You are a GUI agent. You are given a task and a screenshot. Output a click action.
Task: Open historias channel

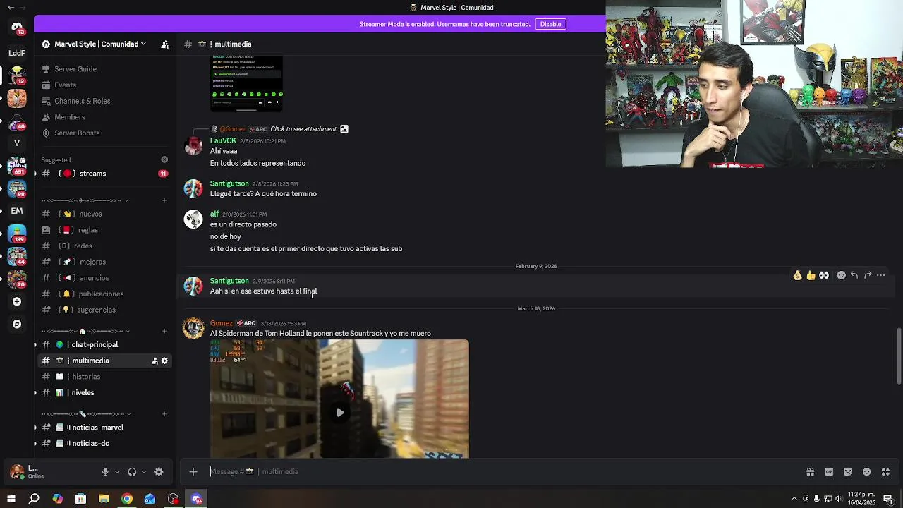[105, 377]
